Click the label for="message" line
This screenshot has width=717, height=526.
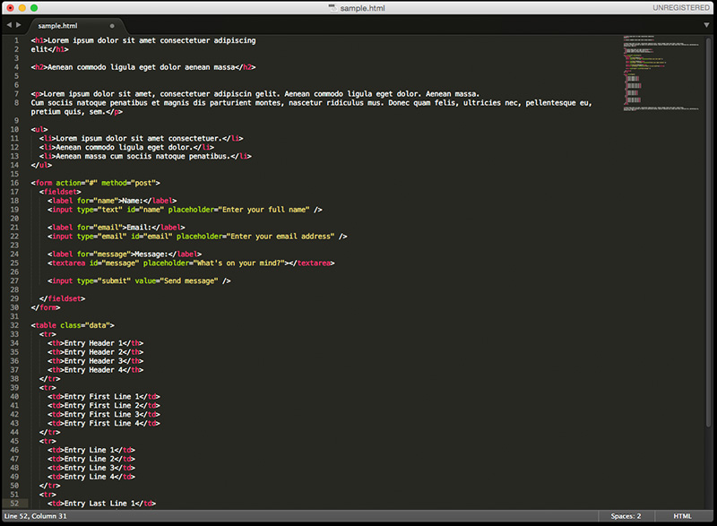(125, 254)
